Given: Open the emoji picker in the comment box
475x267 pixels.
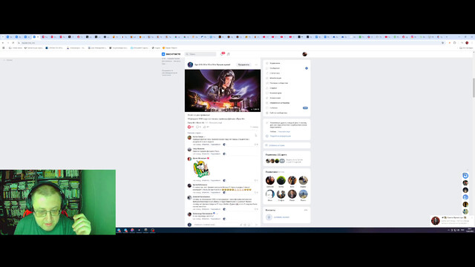Looking at the screenshot, I should (x=249, y=225).
